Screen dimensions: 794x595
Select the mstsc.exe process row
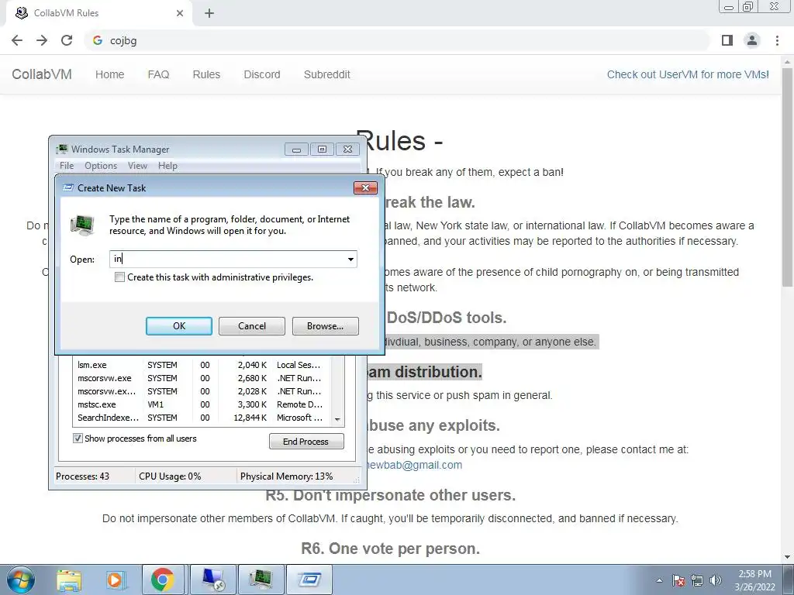pos(202,404)
